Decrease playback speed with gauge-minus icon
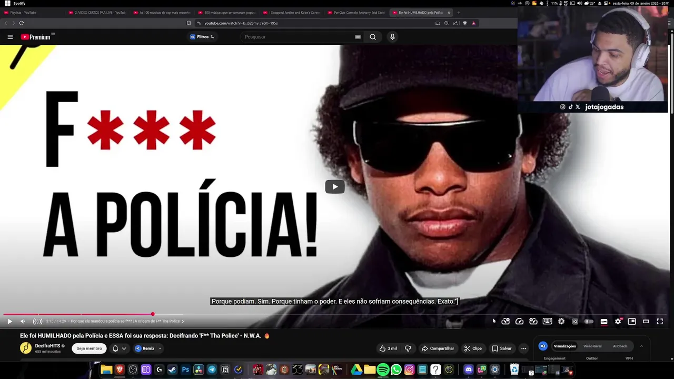 [506, 321]
